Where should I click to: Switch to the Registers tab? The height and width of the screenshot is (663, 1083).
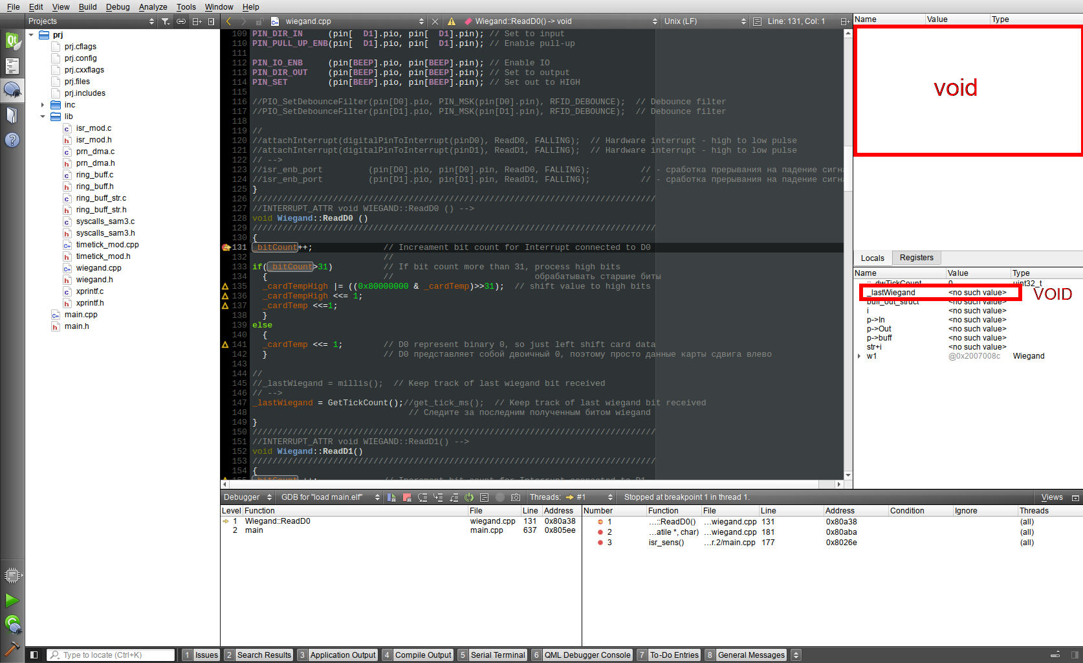pos(916,258)
